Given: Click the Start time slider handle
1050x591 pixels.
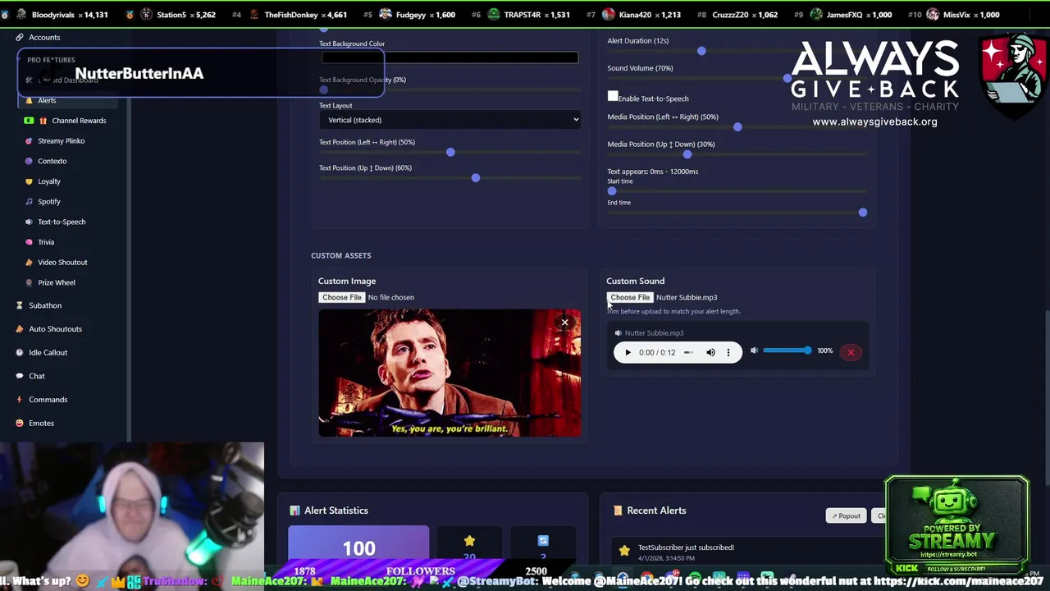Looking at the screenshot, I should click(x=612, y=191).
